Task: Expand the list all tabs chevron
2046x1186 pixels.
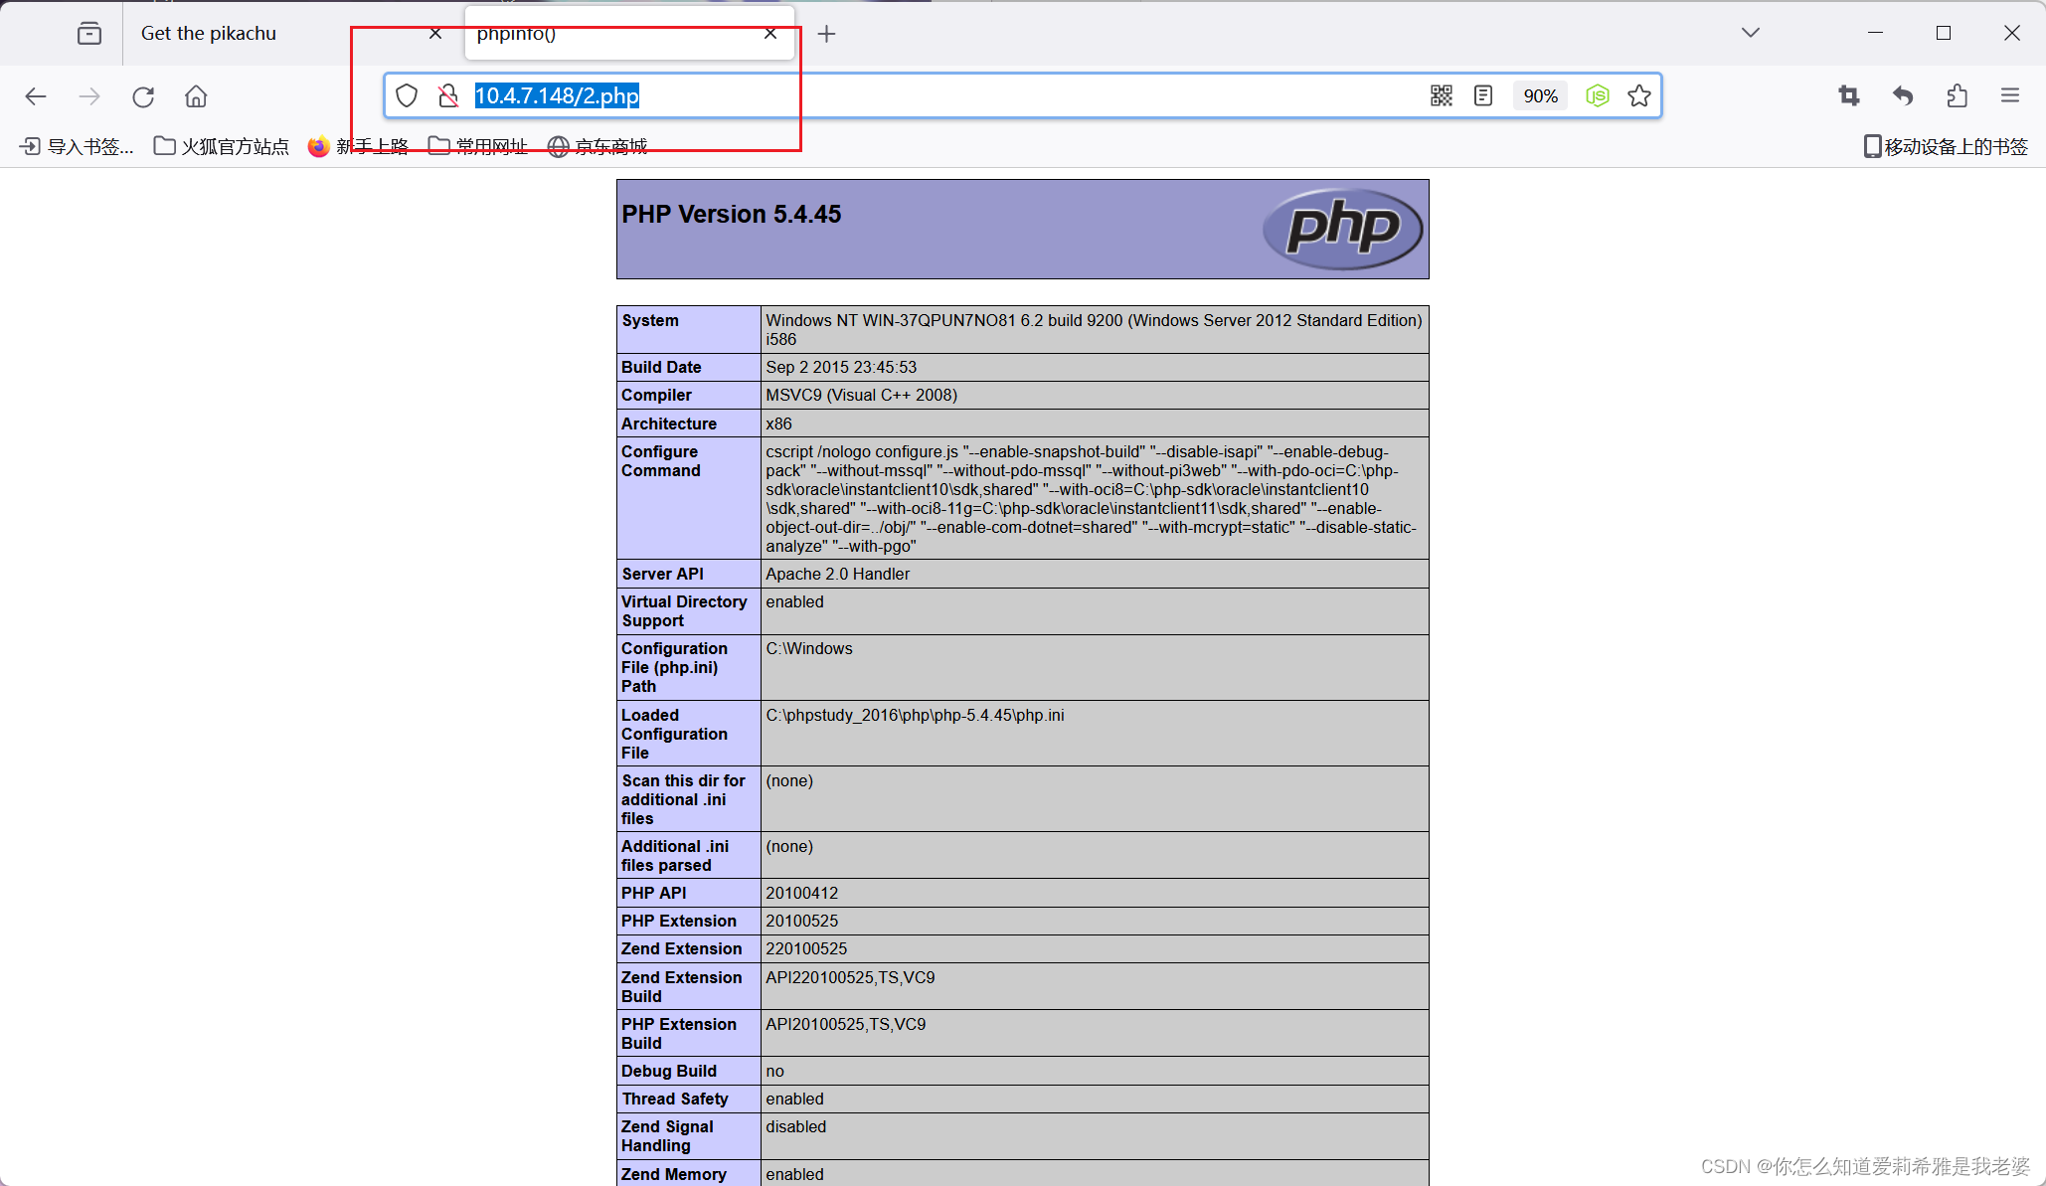Action: pyautogui.click(x=1751, y=33)
